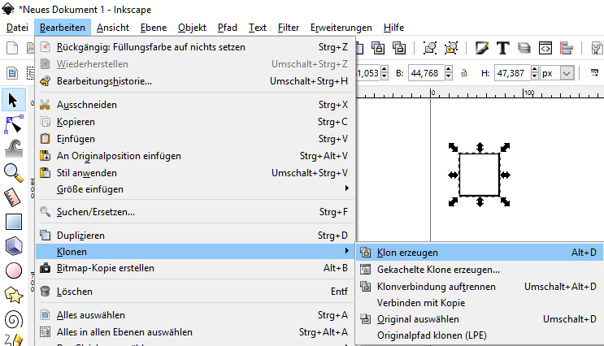Choose Alles in allen Ebenen auswählen

[x=195, y=331]
